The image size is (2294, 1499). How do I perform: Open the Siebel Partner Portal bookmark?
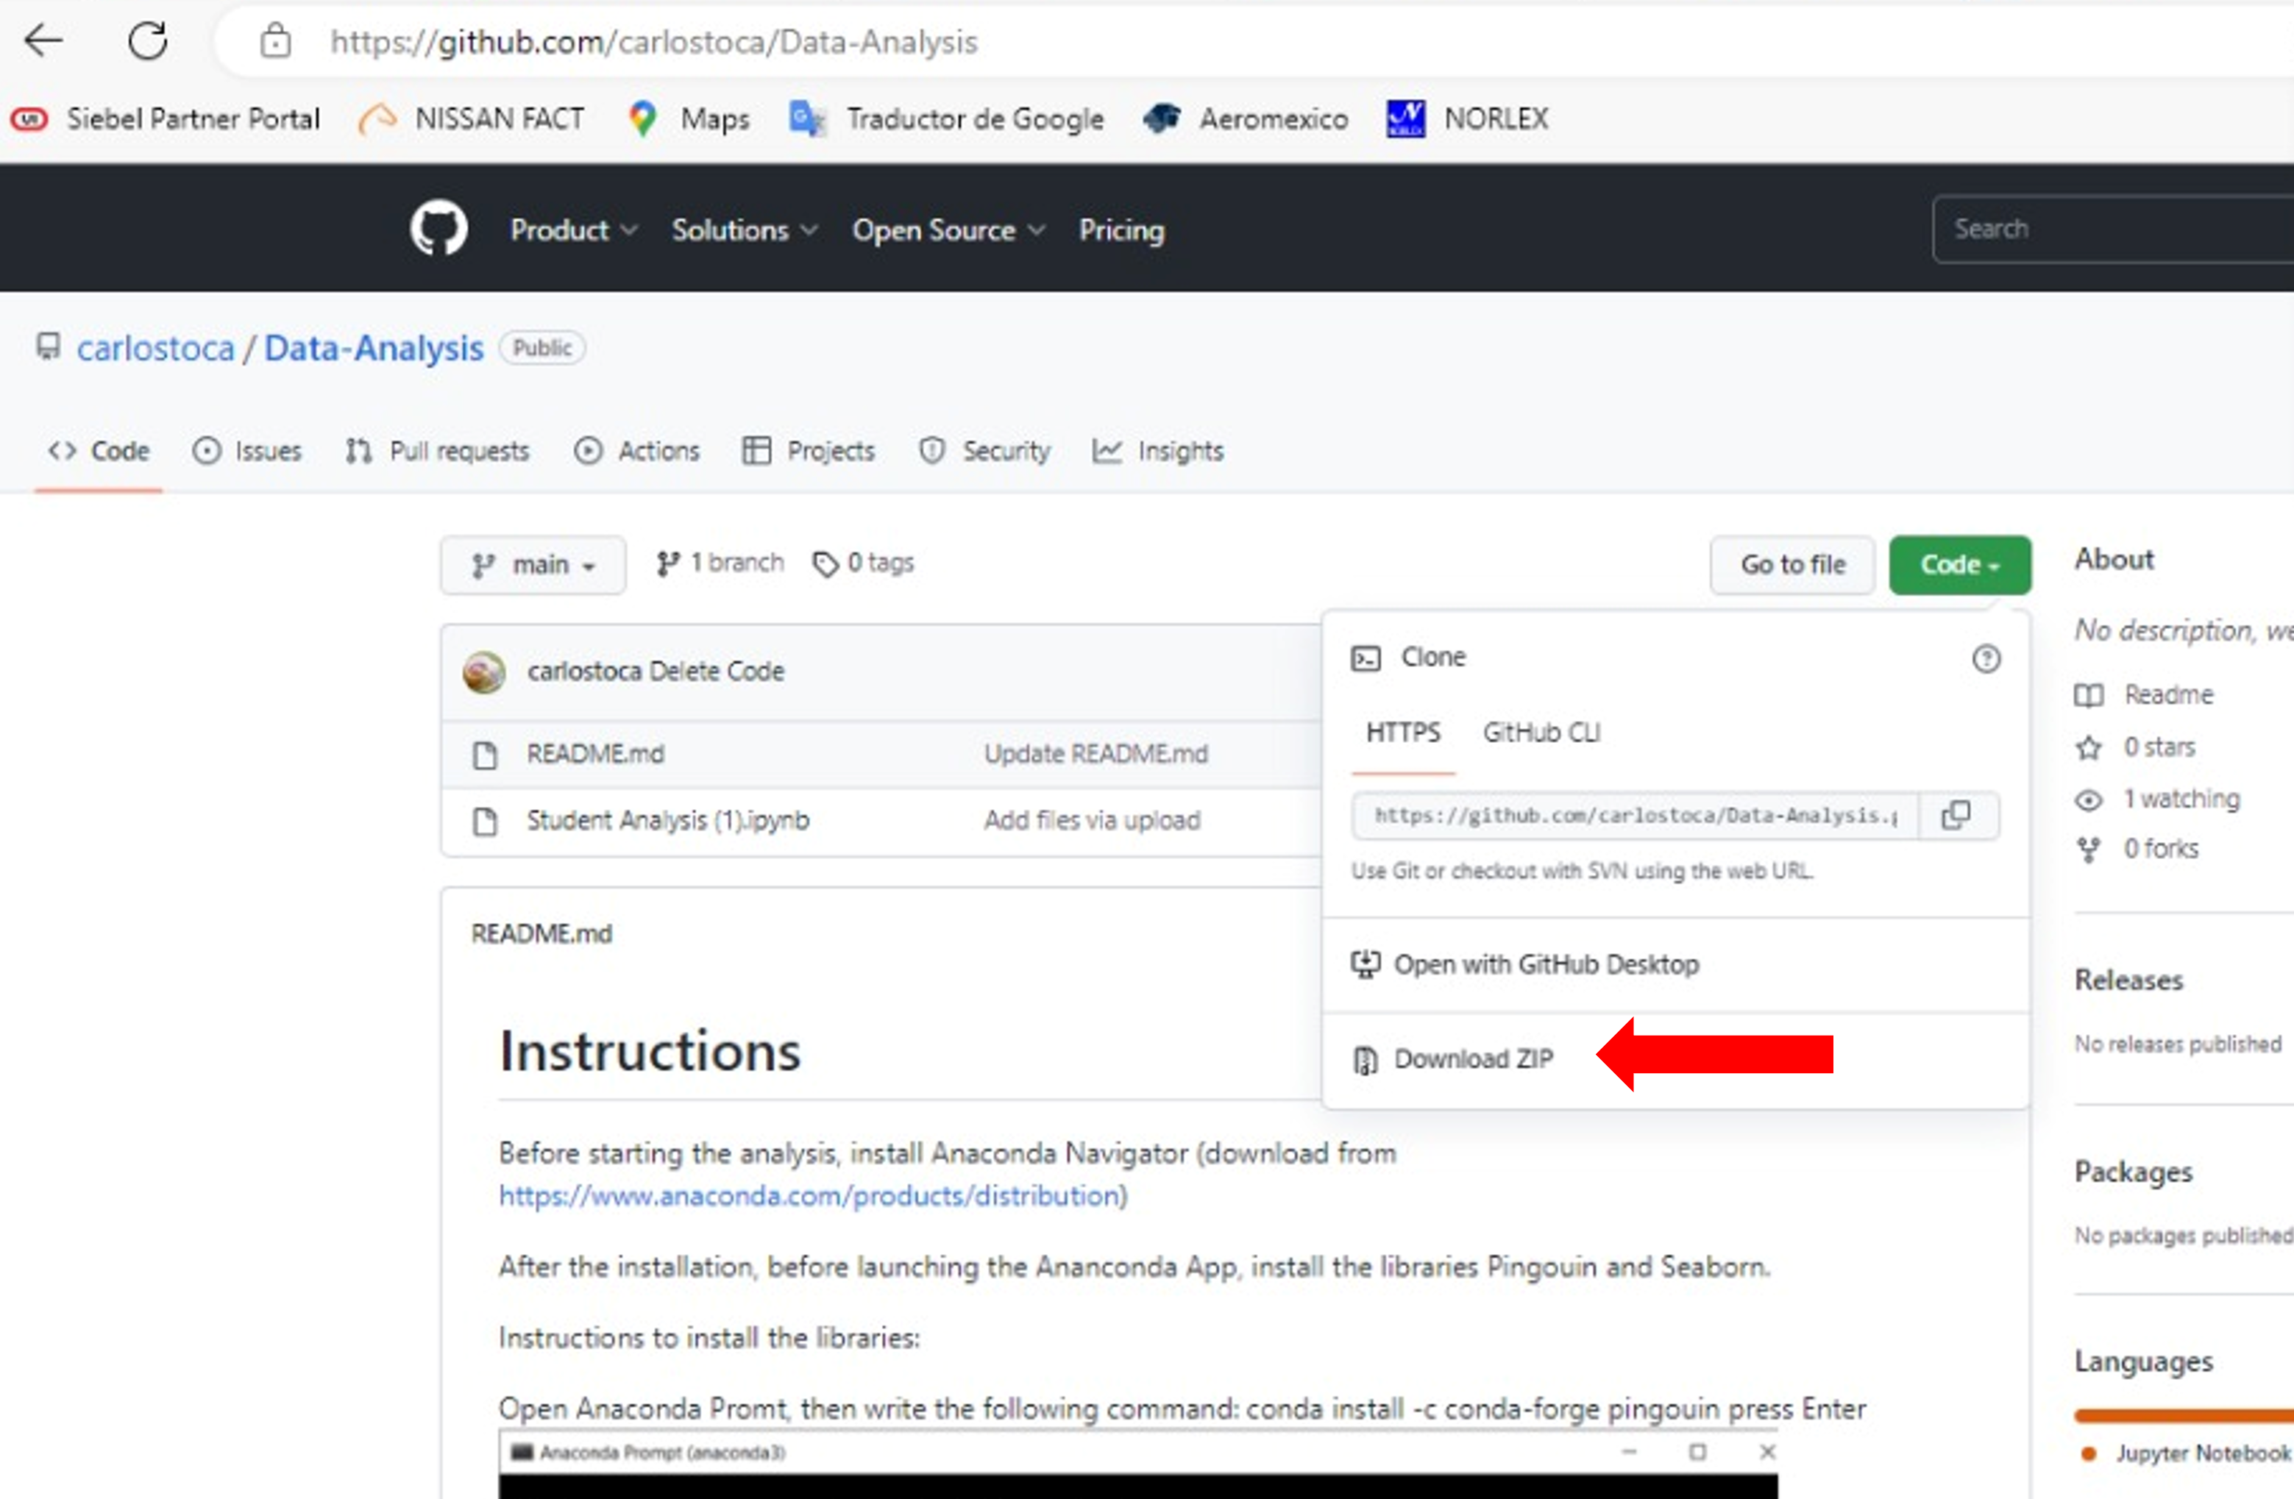[x=166, y=118]
